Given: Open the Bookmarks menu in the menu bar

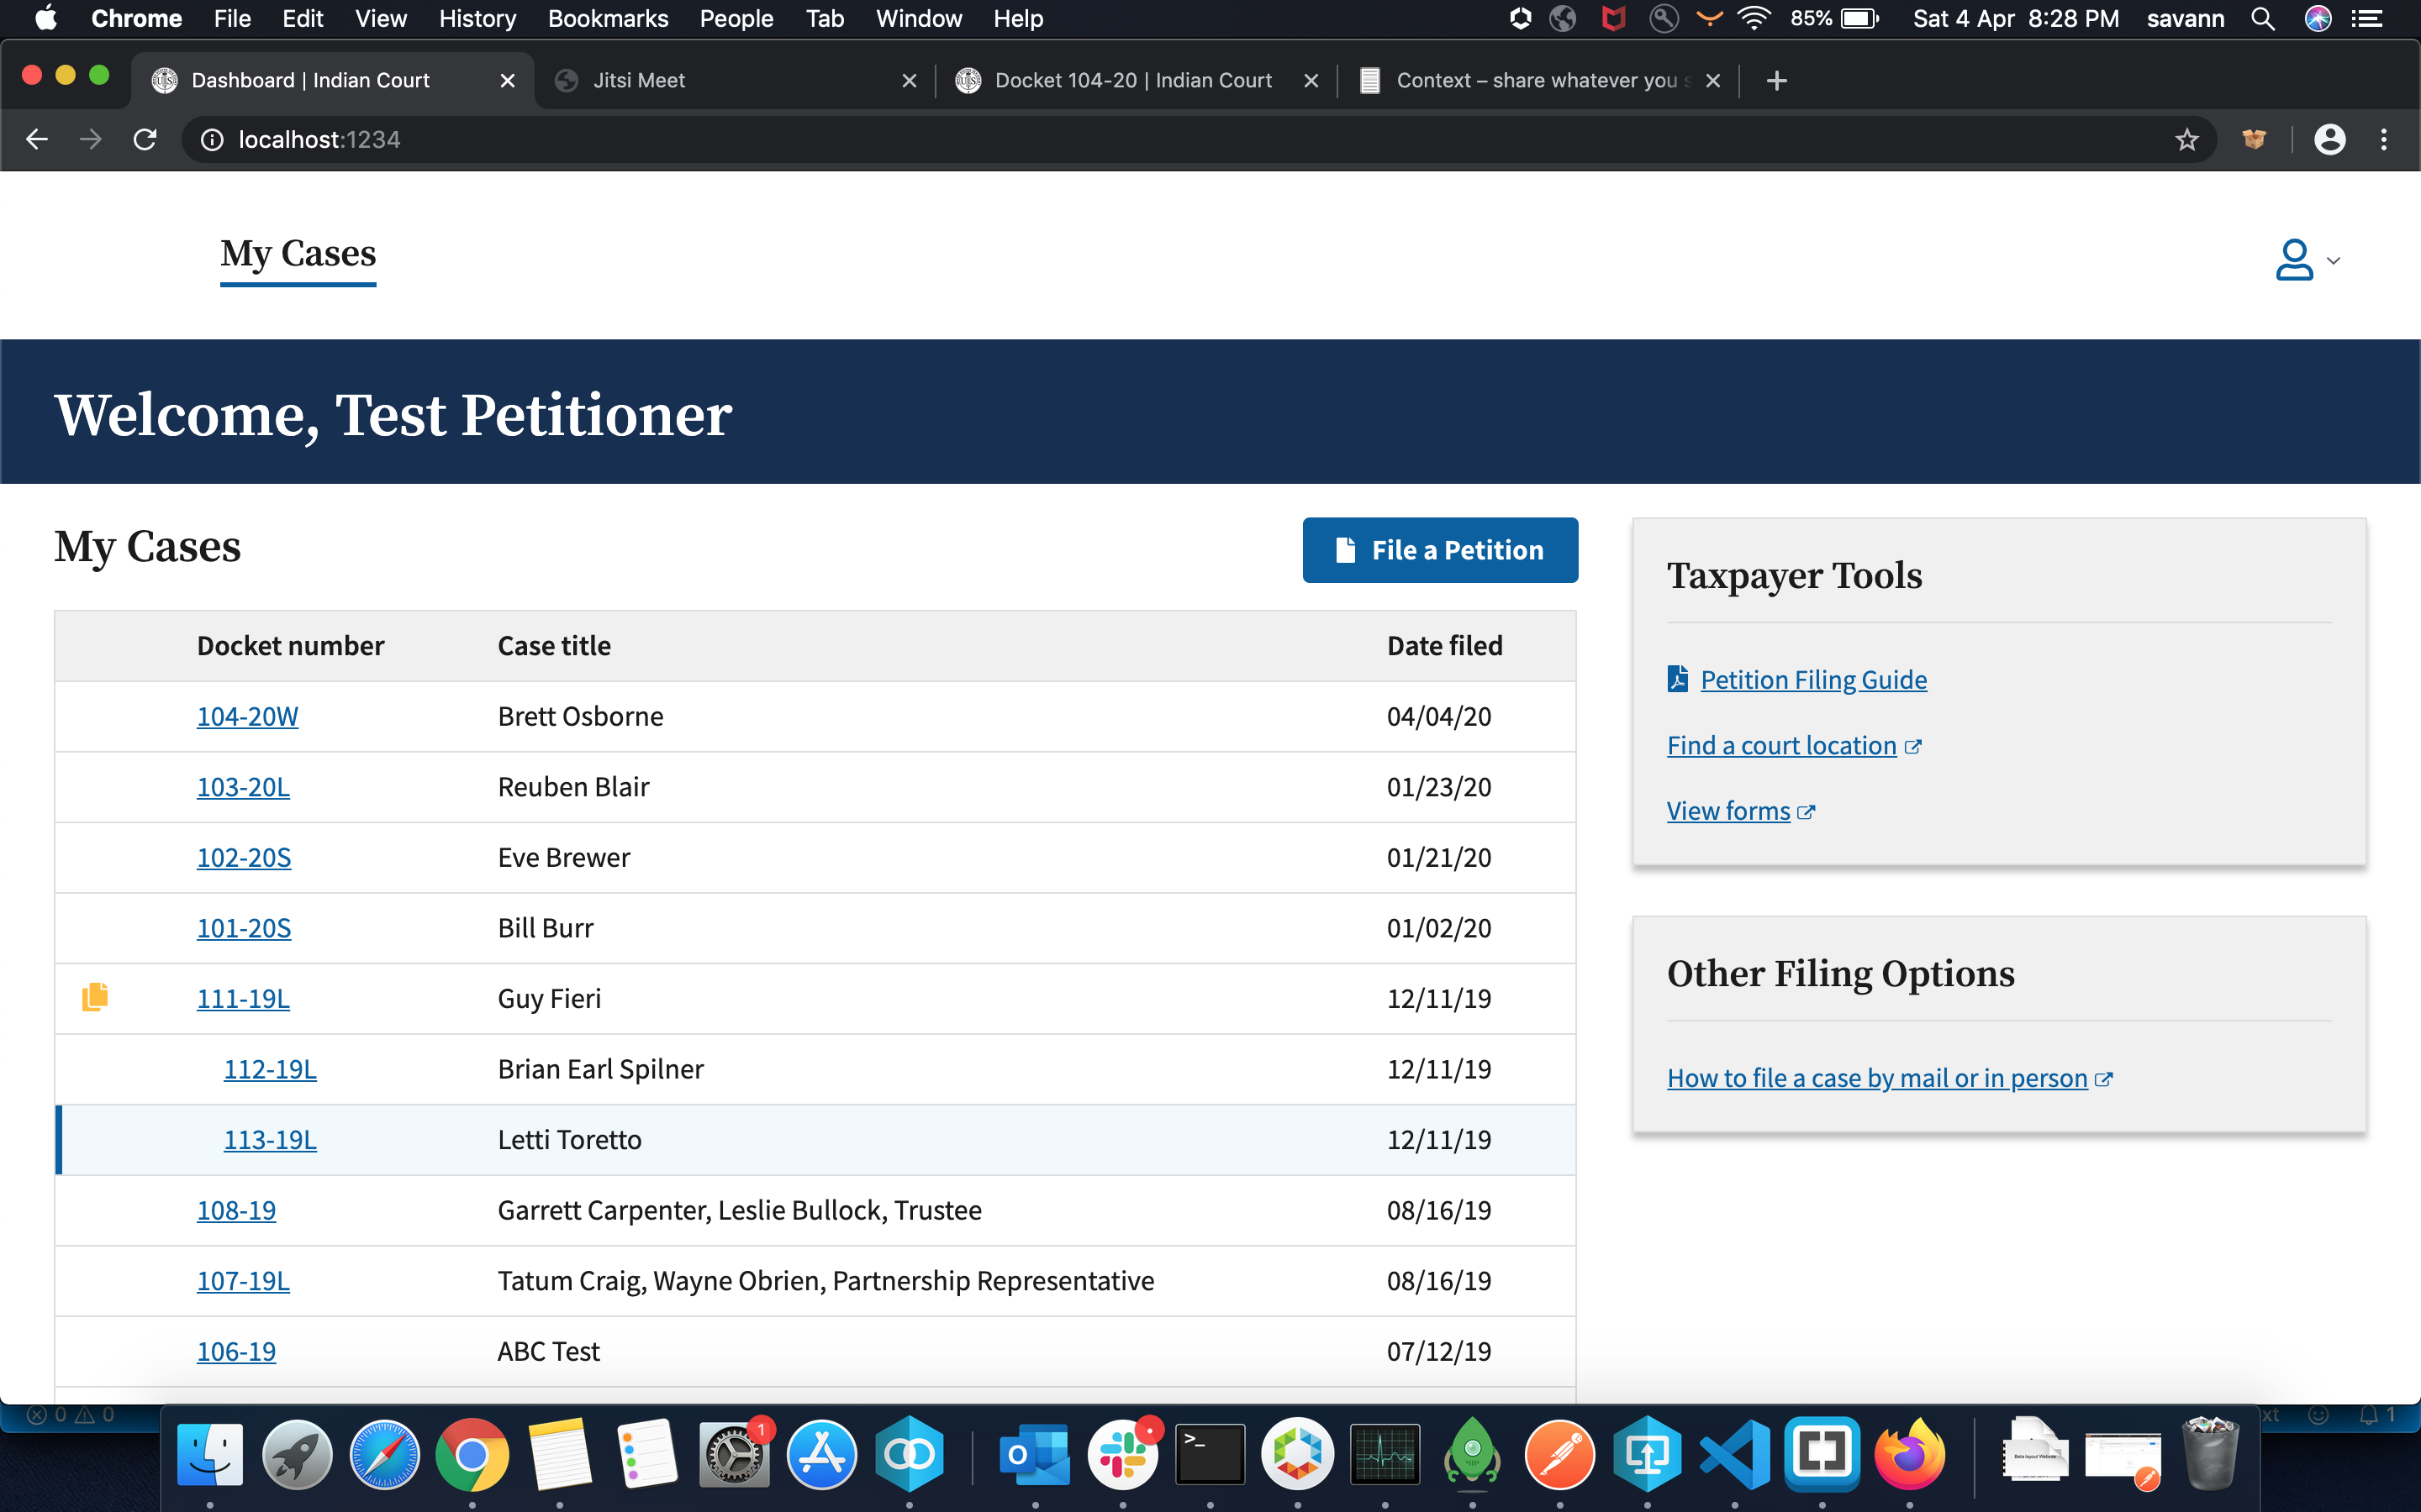Looking at the screenshot, I should pyautogui.click(x=607, y=19).
